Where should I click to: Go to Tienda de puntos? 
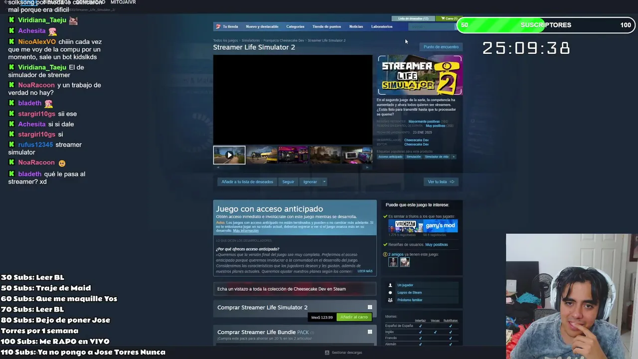[x=326, y=26]
